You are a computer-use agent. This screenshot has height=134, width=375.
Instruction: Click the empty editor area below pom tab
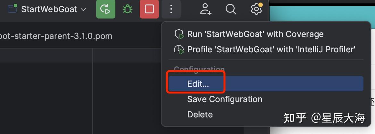click(45, 96)
